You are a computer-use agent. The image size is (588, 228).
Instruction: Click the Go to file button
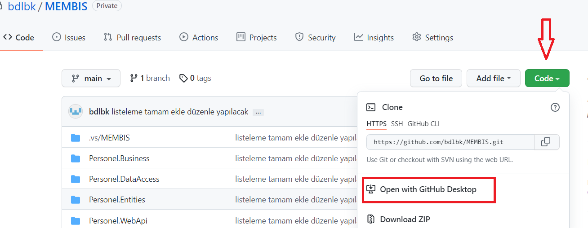(x=436, y=78)
